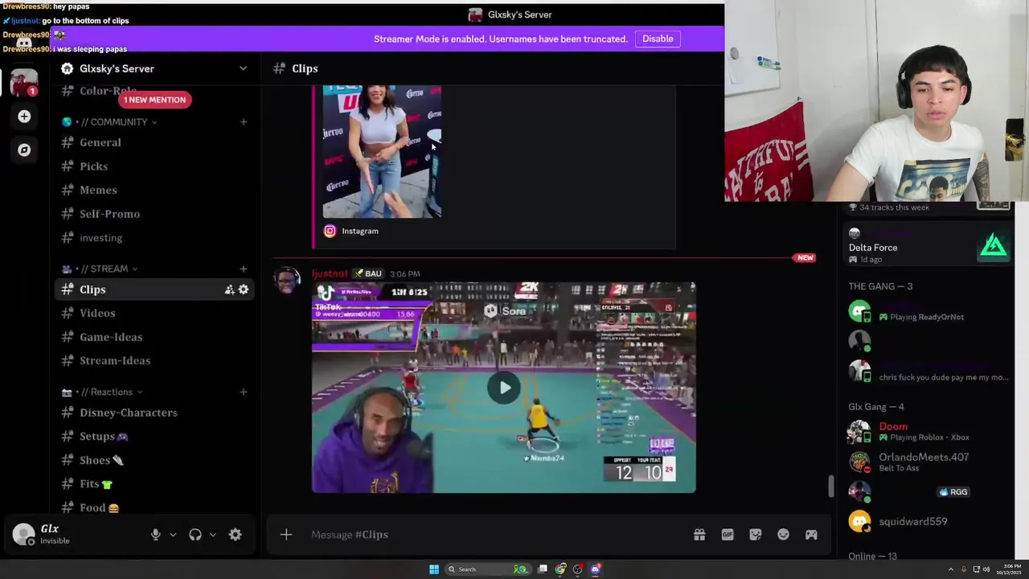Open the sticker picker

756,535
